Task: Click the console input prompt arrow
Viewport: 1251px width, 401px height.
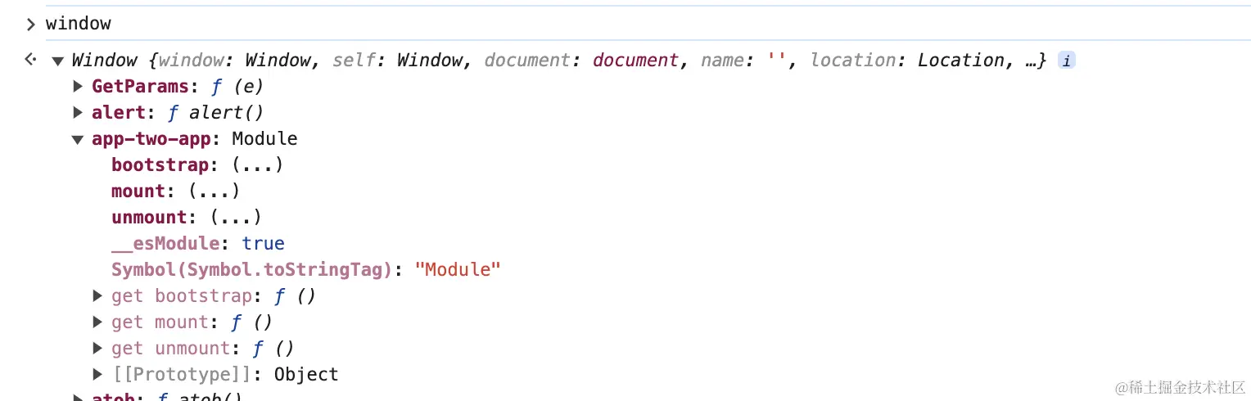Action: [x=31, y=25]
